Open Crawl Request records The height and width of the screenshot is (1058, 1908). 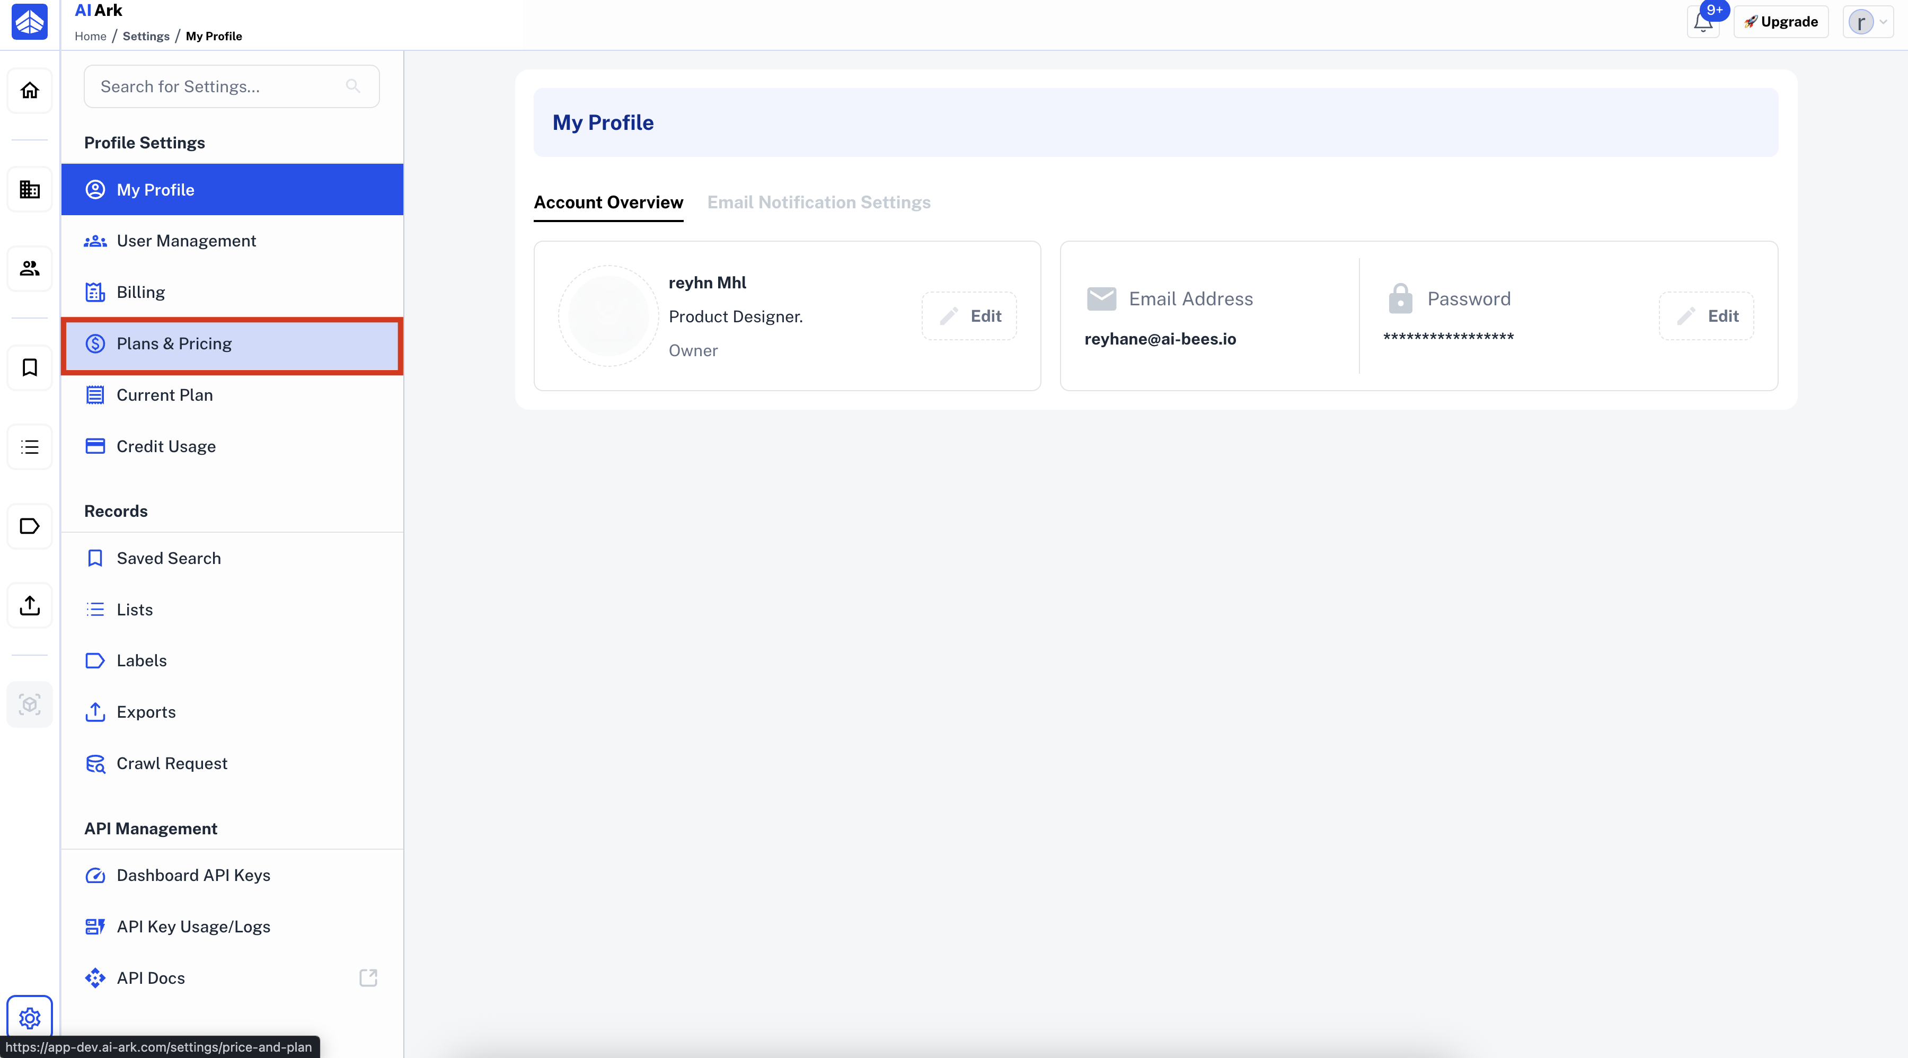[232, 763]
